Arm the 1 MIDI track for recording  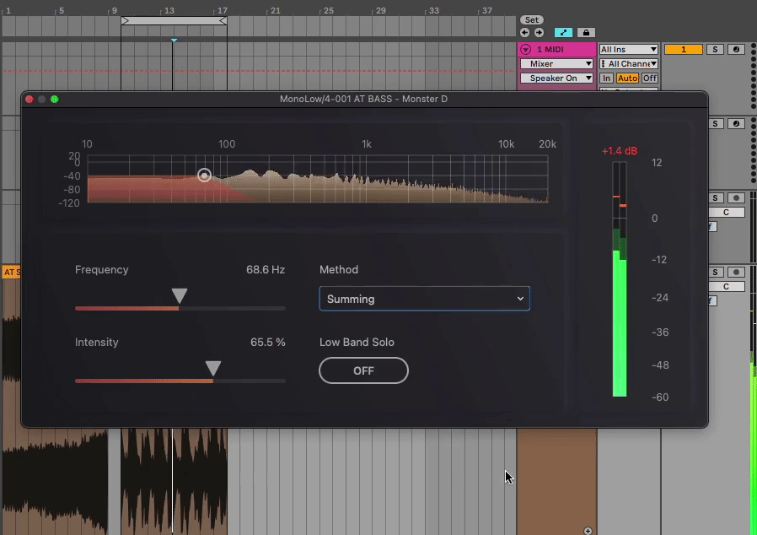736,49
